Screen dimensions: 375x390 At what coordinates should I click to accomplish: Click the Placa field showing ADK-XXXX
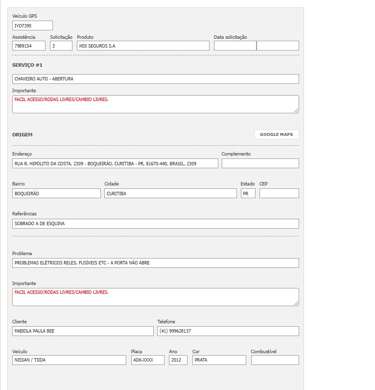click(x=148, y=360)
